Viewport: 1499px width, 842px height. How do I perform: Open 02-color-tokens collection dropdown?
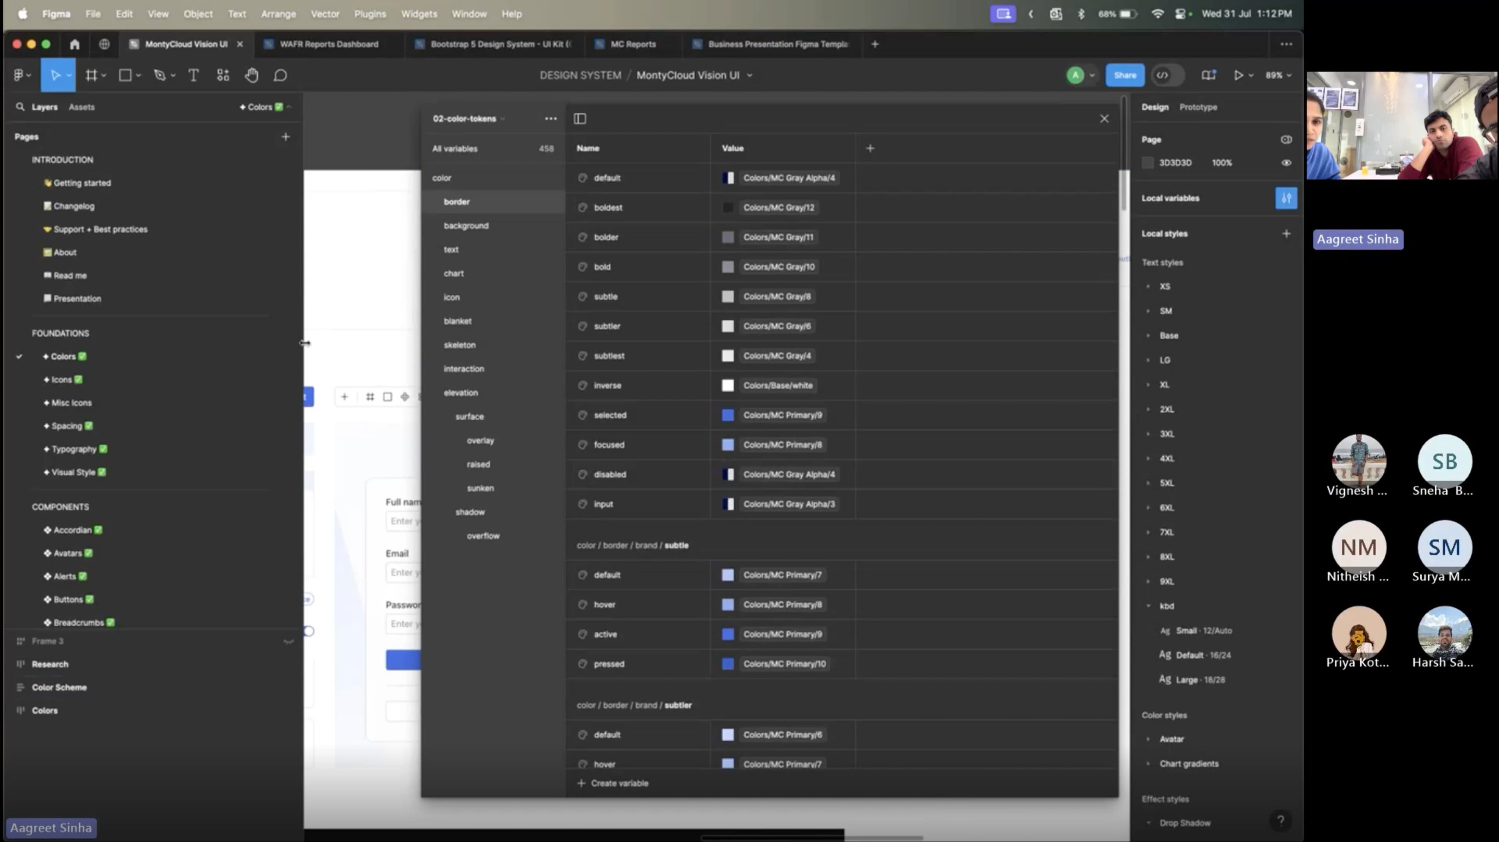pyautogui.click(x=469, y=119)
